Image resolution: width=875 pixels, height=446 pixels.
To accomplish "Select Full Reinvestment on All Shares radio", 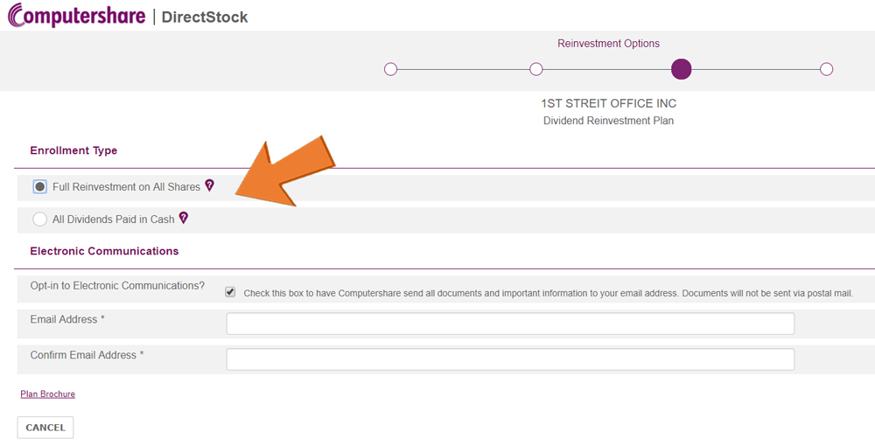I will pyautogui.click(x=39, y=187).
